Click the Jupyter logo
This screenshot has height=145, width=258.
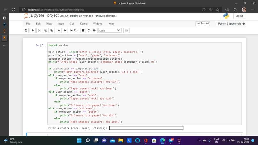(34, 16)
